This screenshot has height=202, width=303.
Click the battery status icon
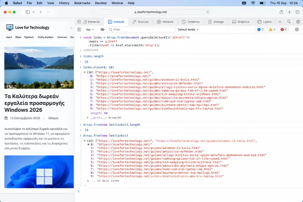tap(262, 3)
